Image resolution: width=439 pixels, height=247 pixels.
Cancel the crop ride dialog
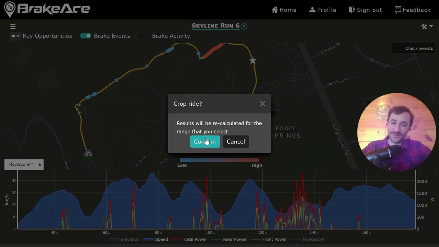coord(236,142)
